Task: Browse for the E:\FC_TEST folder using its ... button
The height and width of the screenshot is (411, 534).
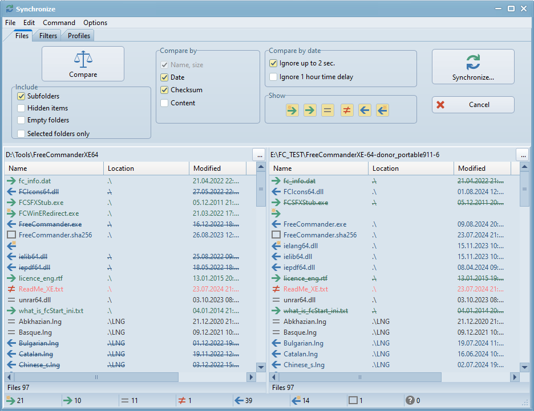Action: [x=523, y=154]
